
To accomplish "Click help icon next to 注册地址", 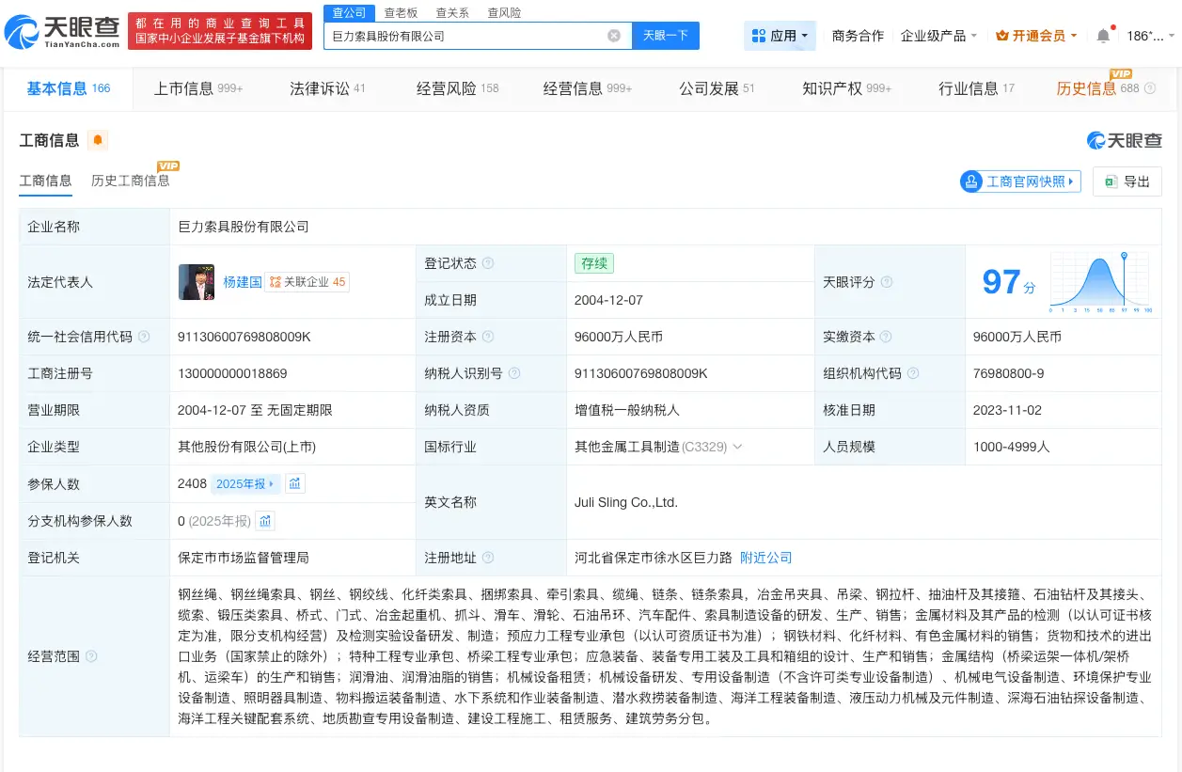I will (488, 558).
